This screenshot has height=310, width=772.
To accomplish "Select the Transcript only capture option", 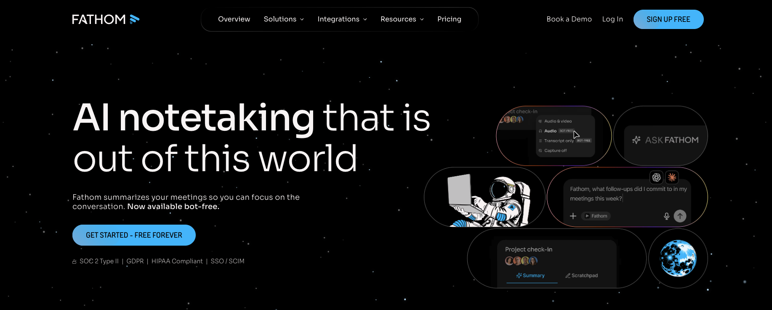I will click(x=565, y=141).
